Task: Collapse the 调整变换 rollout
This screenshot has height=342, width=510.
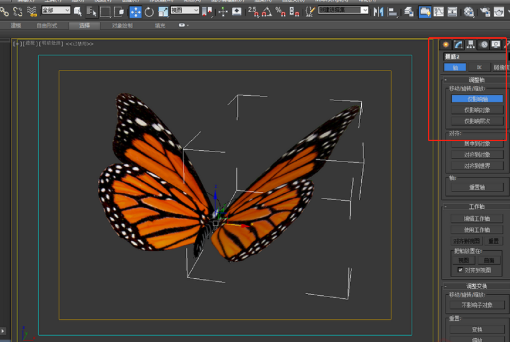Action: click(476, 286)
